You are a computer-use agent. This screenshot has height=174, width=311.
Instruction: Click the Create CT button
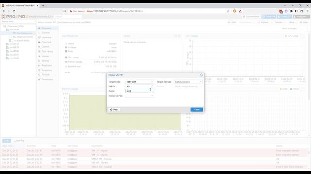point(285,17)
